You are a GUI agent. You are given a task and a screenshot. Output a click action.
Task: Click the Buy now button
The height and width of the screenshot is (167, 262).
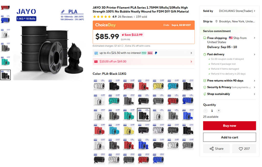(x=230, y=126)
